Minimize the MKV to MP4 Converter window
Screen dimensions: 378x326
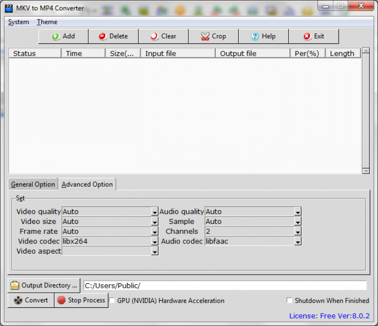[x=326, y=6]
